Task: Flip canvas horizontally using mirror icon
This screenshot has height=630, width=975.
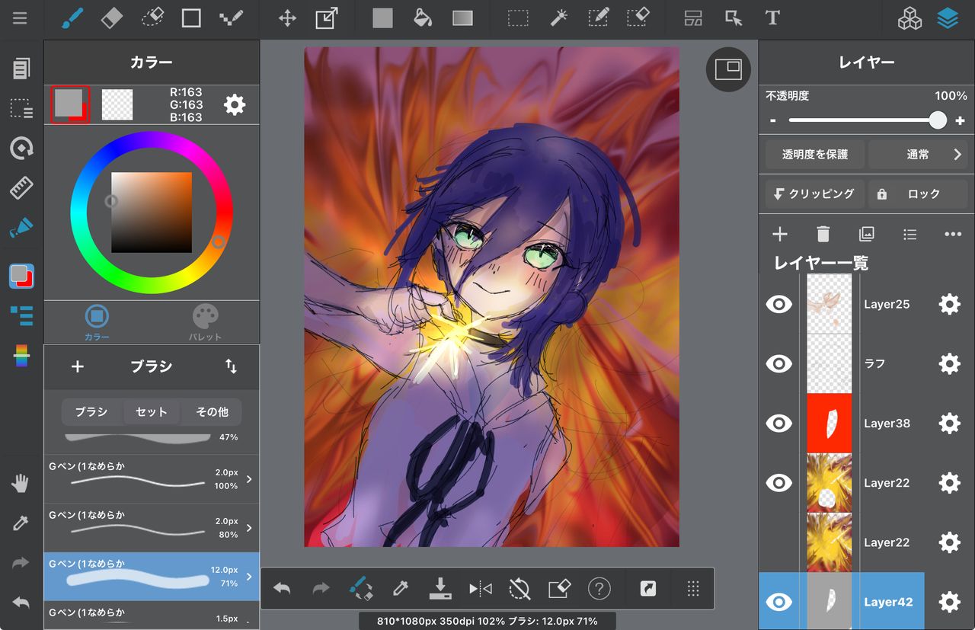Action: [x=480, y=588]
